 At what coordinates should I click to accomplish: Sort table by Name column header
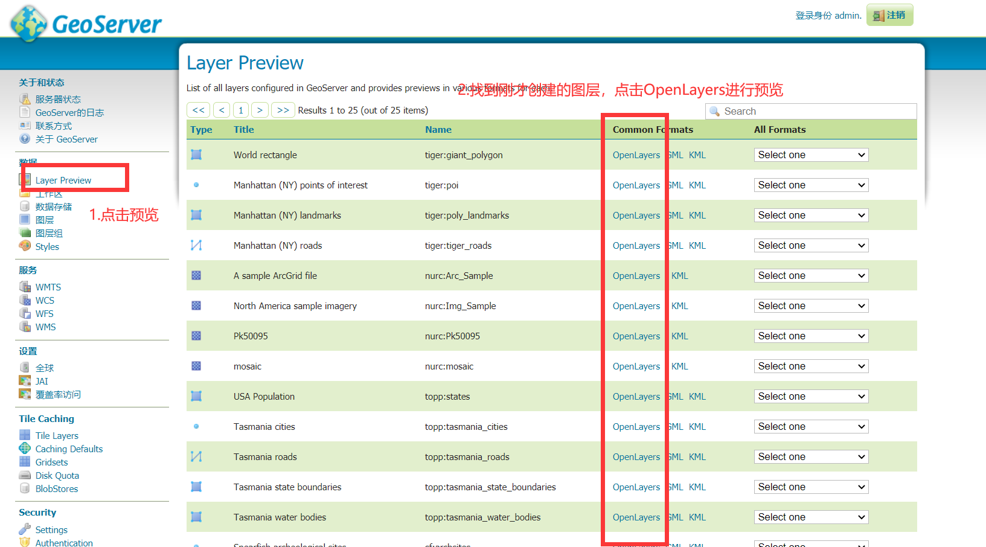(438, 129)
